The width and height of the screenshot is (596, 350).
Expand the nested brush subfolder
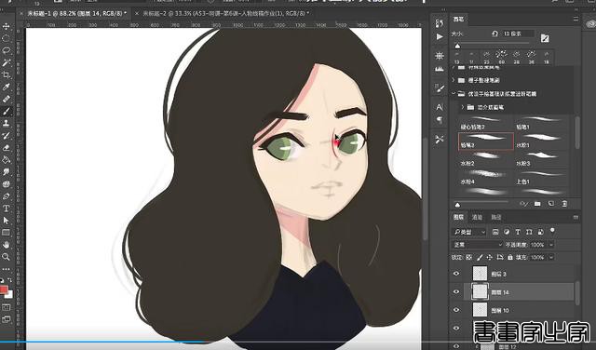pos(463,107)
